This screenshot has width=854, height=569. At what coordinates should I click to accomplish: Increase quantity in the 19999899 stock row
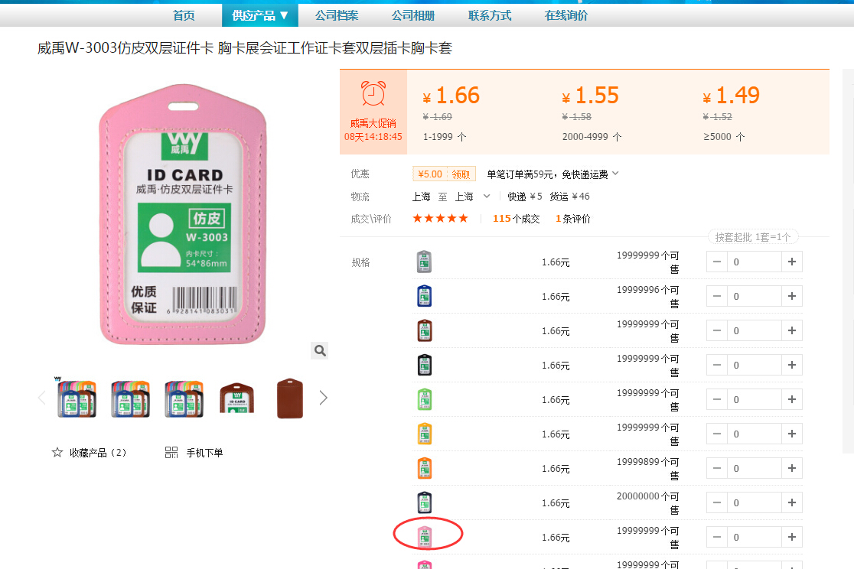click(792, 468)
